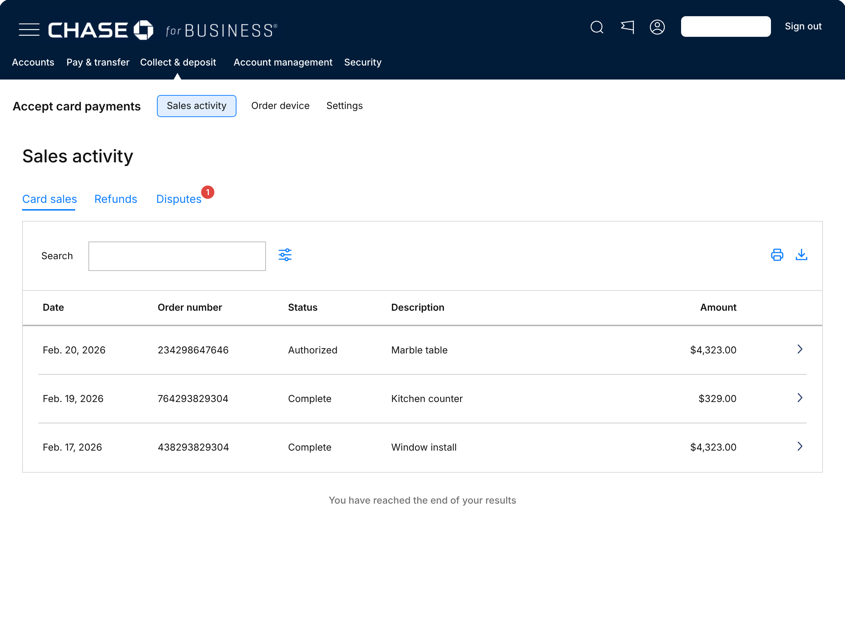Switch to the Refunds tab
The width and height of the screenshot is (845, 631).
point(116,199)
